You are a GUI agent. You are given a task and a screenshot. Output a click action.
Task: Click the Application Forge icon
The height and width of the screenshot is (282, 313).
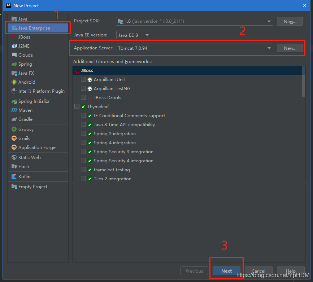point(14,147)
